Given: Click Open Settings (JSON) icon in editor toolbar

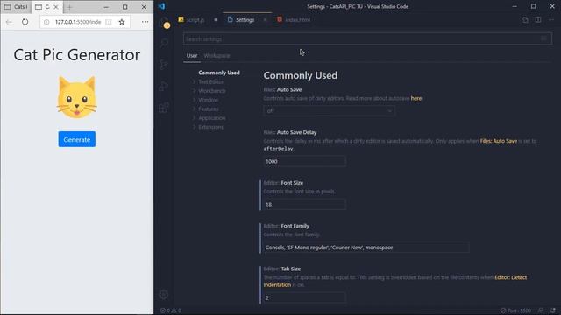Looking at the screenshot, I should coord(525,20).
